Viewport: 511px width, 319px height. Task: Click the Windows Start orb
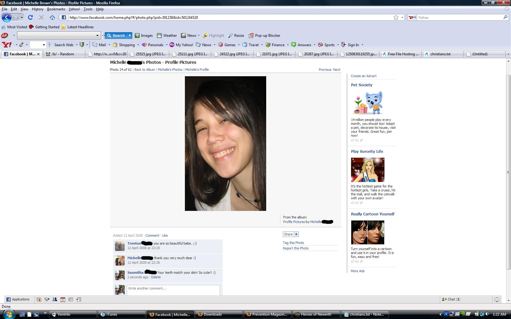tap(8, 314)
